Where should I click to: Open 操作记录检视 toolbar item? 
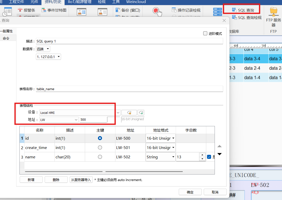(186, 10)
